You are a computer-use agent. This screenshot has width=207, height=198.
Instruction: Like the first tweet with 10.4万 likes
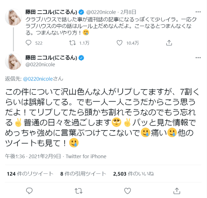click(x=119, y=43)
